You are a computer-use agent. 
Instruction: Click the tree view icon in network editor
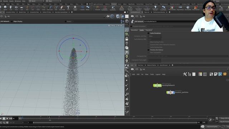click(x=189, y=74)
